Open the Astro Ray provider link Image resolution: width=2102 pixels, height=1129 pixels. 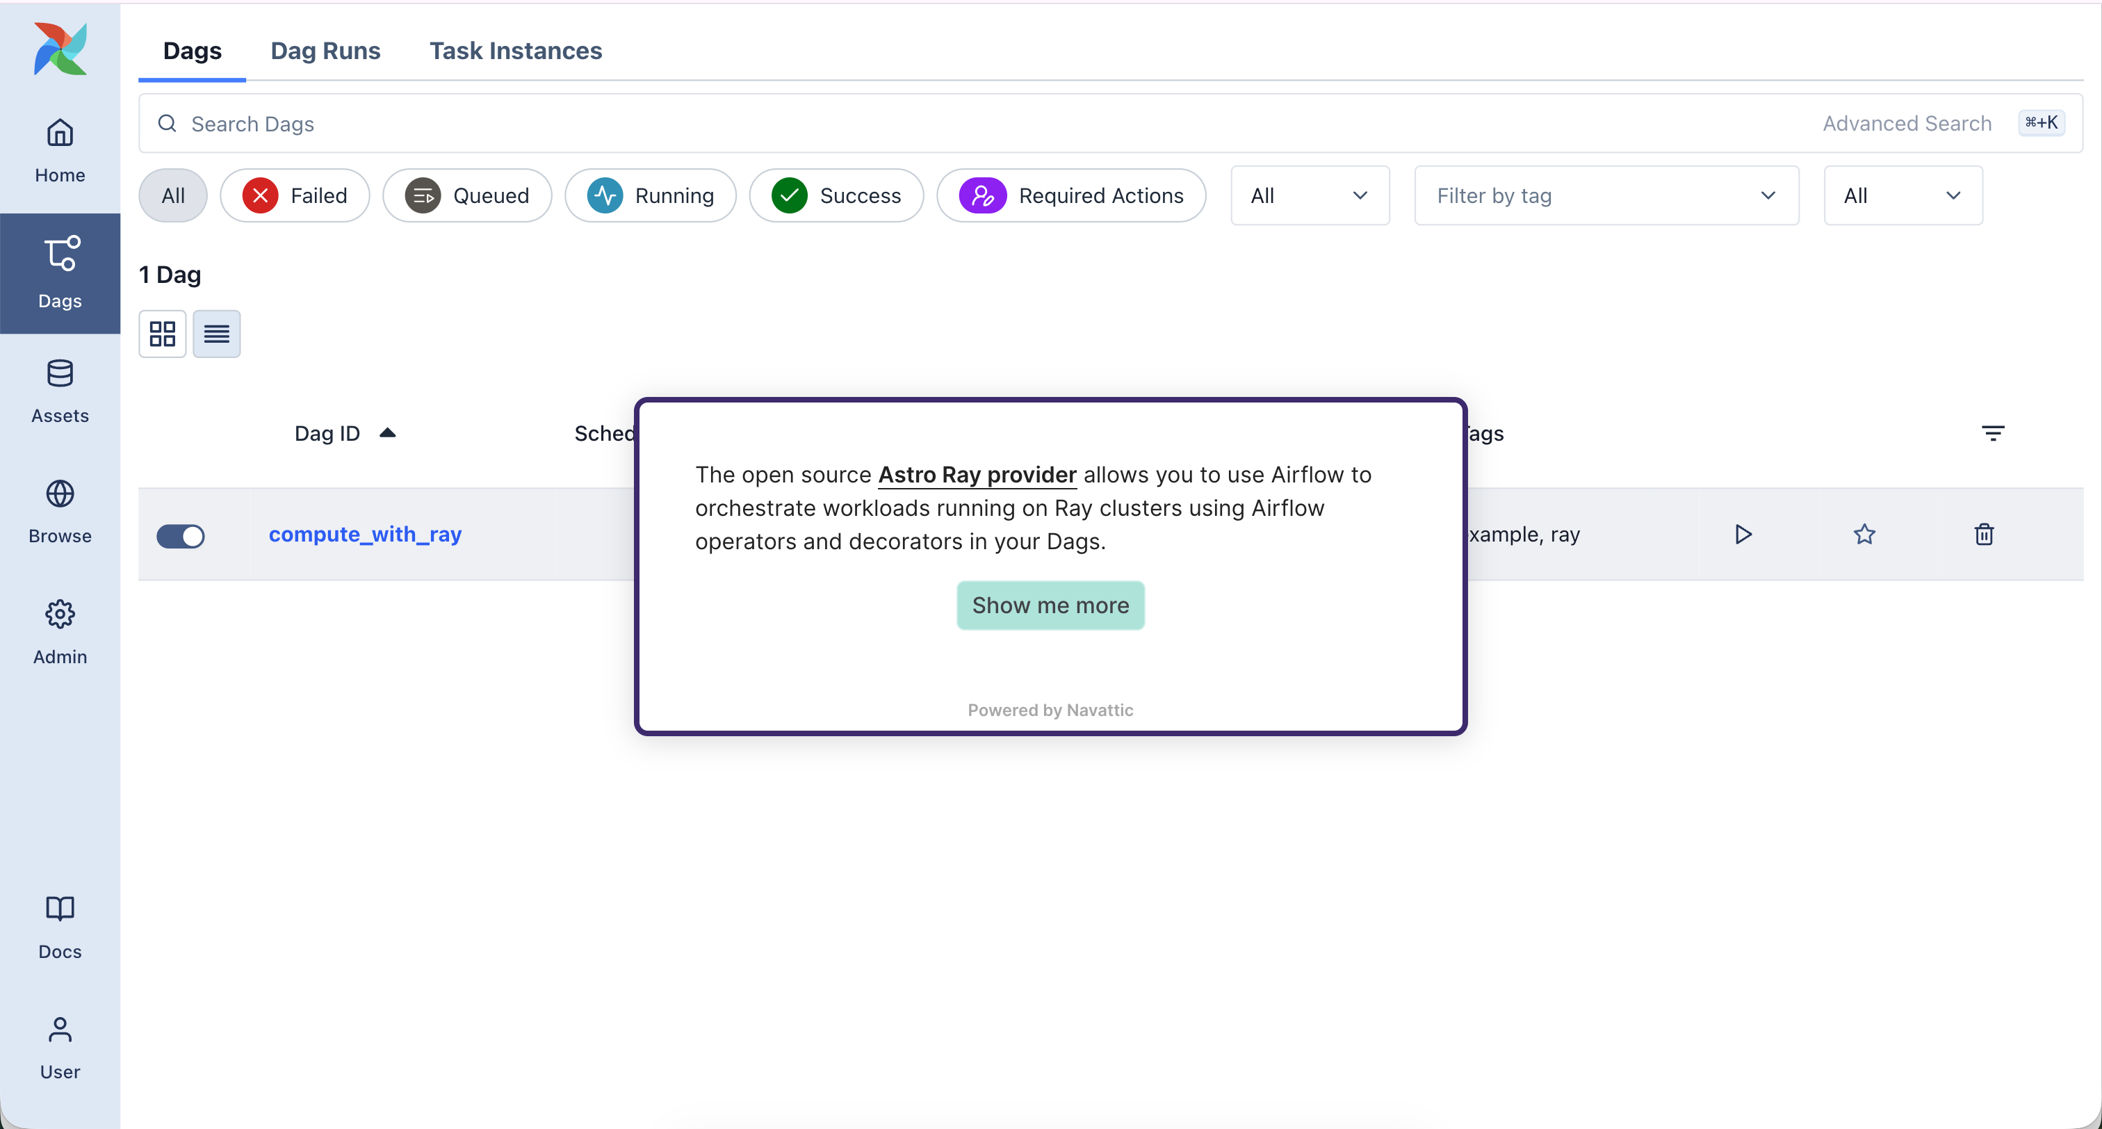(977, 474)
